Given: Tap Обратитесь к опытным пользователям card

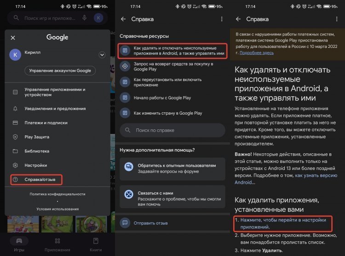Looking at the screenshot, I should coord(172,169).
